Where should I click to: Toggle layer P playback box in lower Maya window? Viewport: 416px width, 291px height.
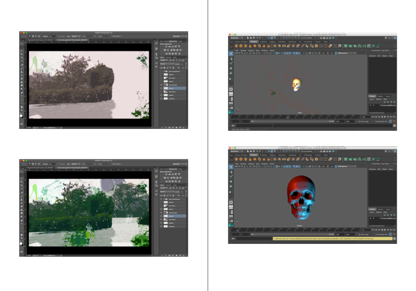(x=373, y=219)
